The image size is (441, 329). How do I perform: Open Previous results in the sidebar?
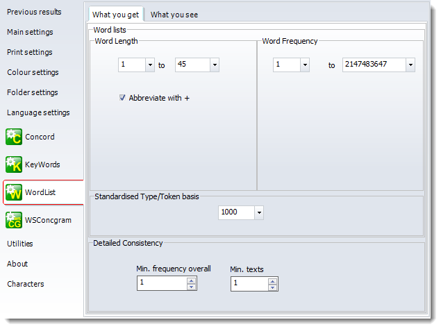34,12
